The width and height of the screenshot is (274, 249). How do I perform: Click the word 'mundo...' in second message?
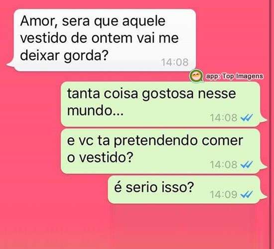pos(95,111)
